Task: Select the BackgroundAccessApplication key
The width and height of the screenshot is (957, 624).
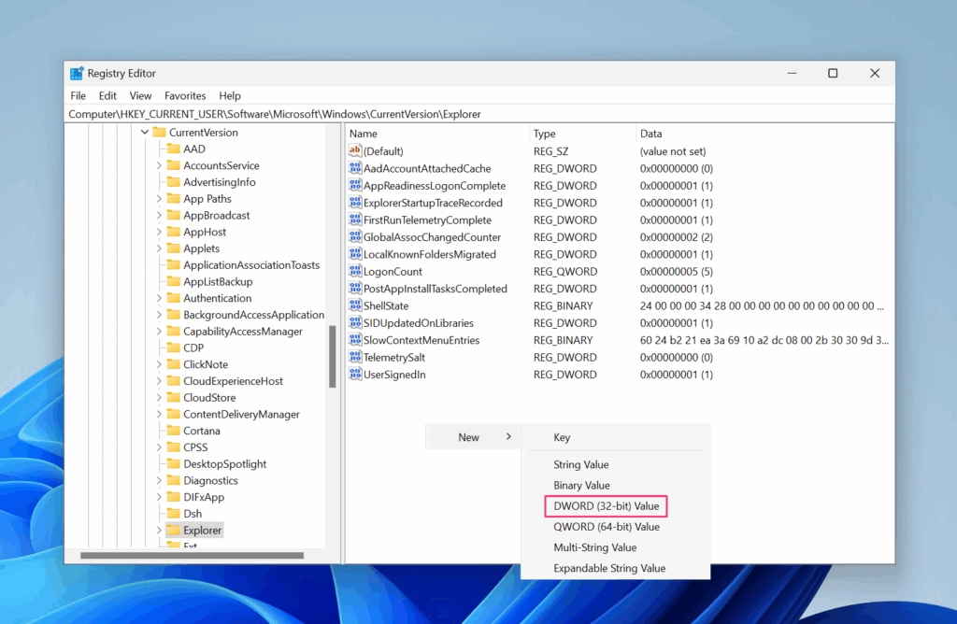Action: click(x=254, y=314)
